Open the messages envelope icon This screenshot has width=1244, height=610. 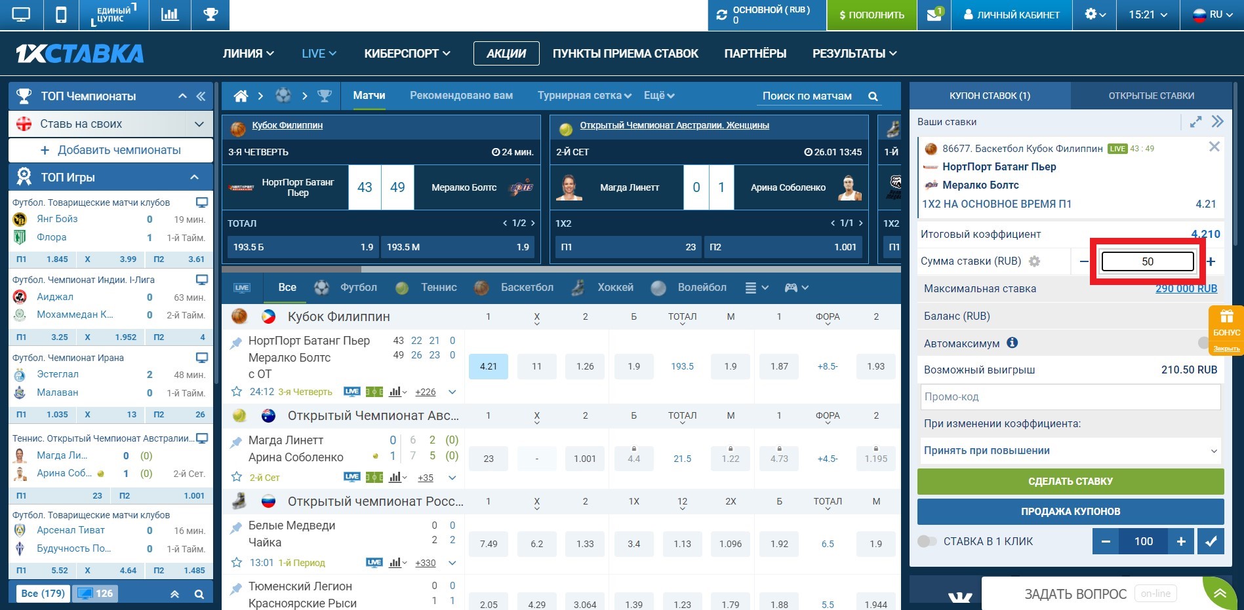click(934, 14)
